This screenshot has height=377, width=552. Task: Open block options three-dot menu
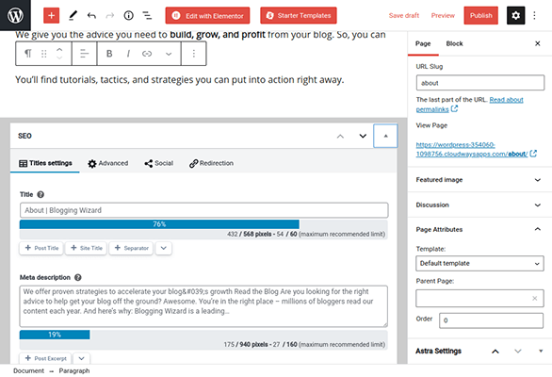194,54
